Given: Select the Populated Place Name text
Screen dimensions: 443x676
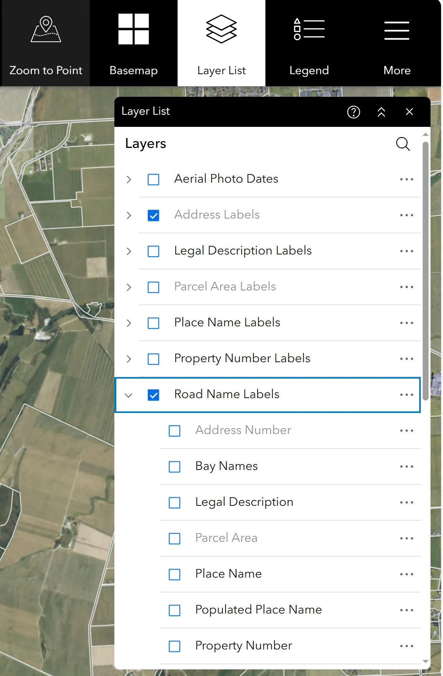Looking at the screenshot, I should click(x=258, y=610).
